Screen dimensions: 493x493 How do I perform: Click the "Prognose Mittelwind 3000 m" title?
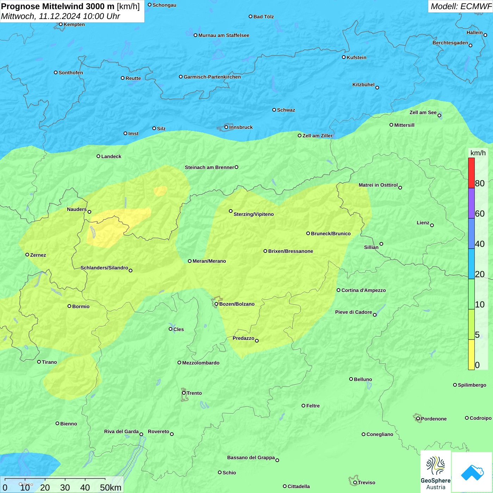pos(58,6)
